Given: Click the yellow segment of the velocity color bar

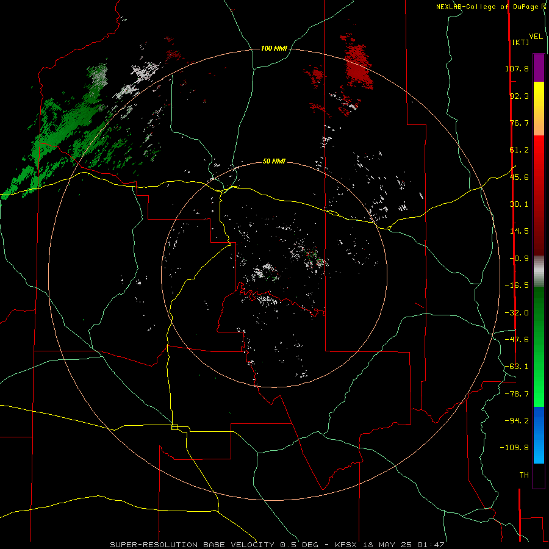Looking at the screenshot, I should (x=539, y=95).
